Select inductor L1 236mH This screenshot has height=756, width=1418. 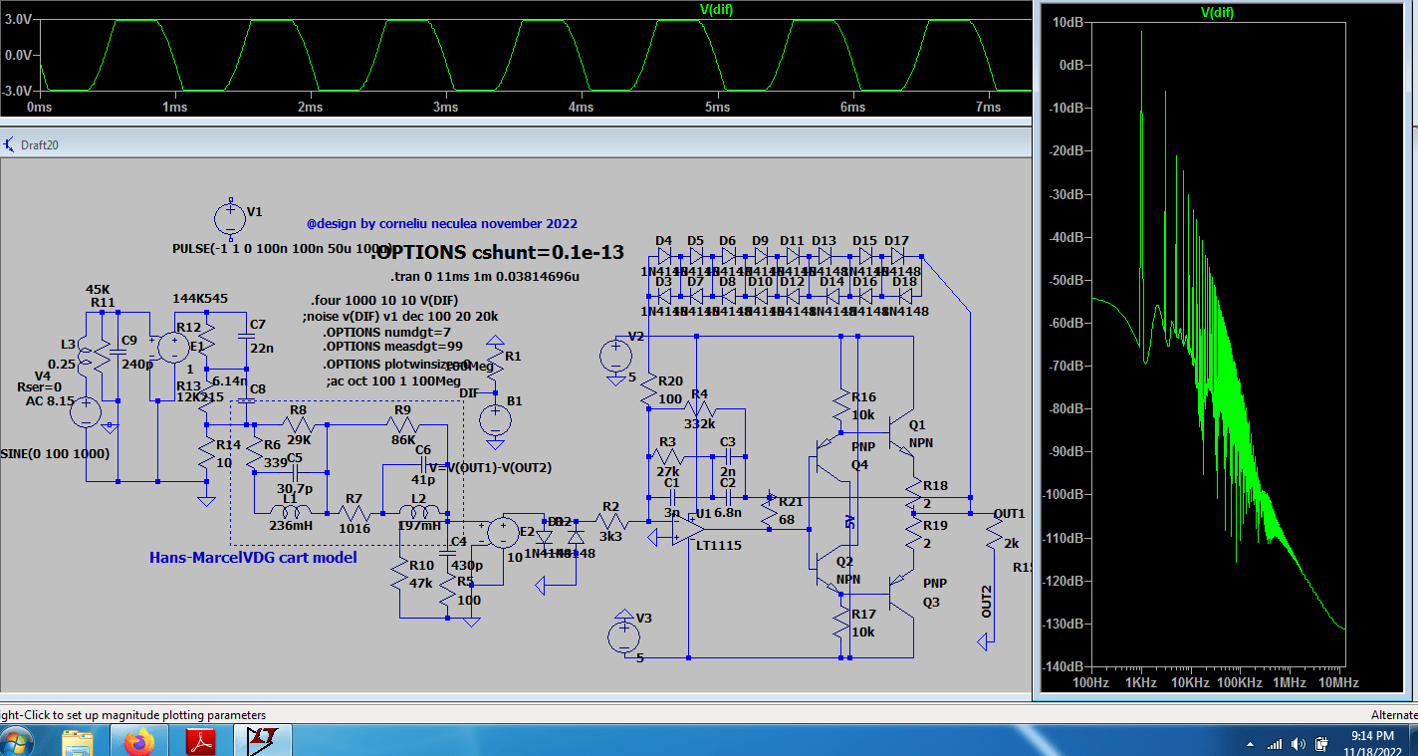pyautogui.click(x=290, y=512)
